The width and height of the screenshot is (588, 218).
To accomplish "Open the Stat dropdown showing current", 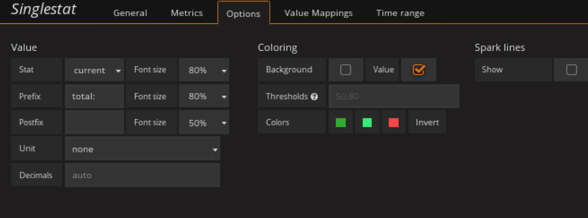I will tap(94, 70).
